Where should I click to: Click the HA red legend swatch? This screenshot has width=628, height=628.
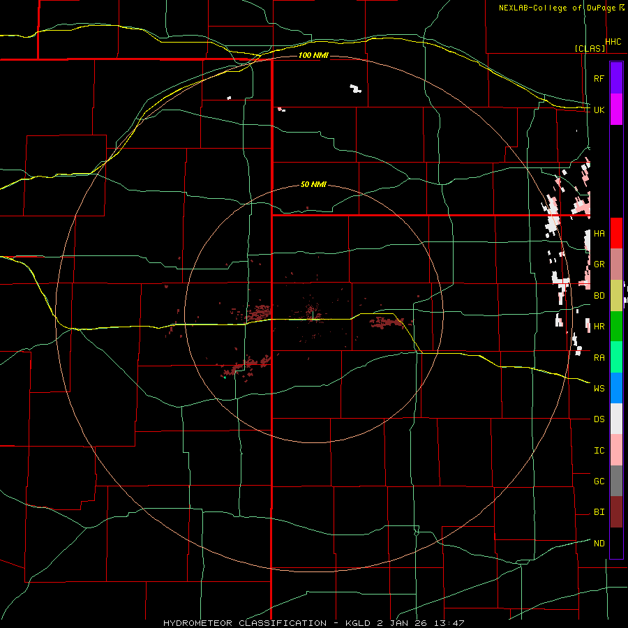(x=616, y=233)
